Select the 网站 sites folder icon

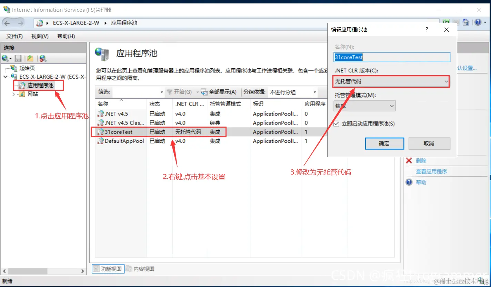[22, 94]
